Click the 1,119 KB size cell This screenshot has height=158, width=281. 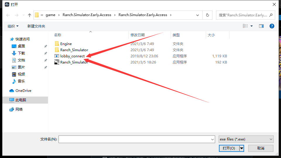click(220, 56)
